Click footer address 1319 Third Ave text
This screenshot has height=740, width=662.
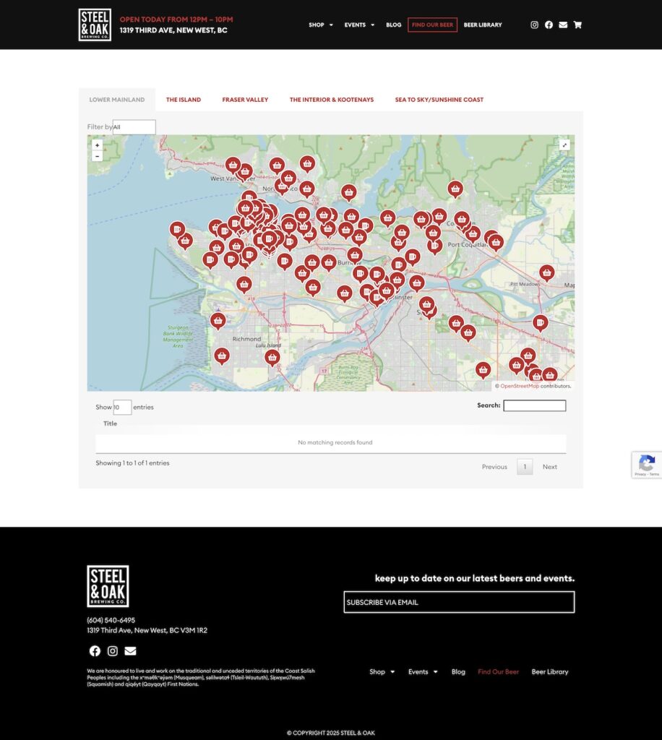147,630
